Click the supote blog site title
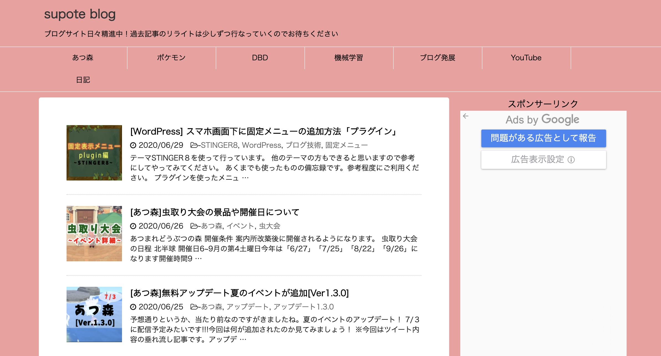Viewport: 661px width, 356px height. (x=80, y=14)
